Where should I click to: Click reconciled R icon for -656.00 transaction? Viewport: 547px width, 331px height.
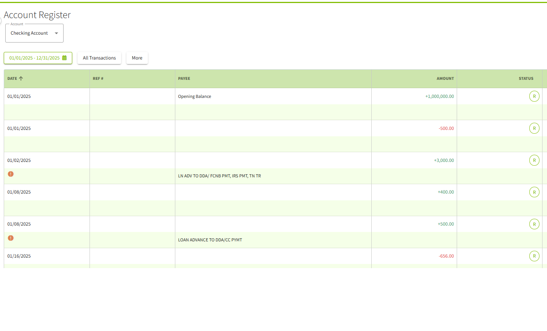534,256
